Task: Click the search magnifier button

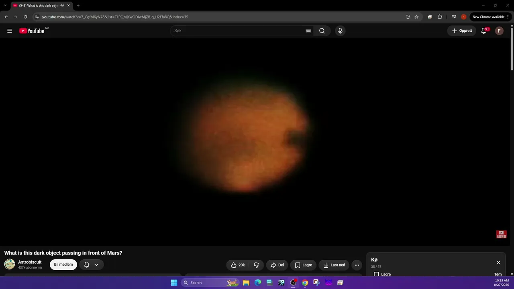Action: 322,31
